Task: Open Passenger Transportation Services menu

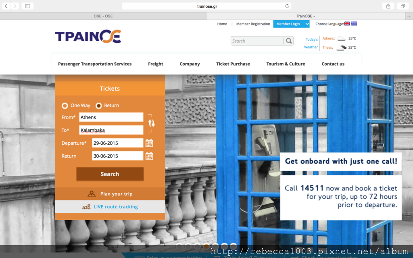Action: click(95, 64)
